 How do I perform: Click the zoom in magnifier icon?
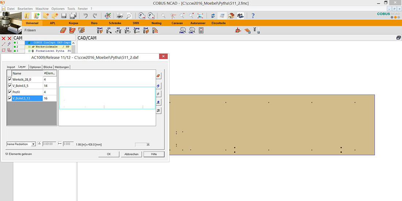pos(191,16)
